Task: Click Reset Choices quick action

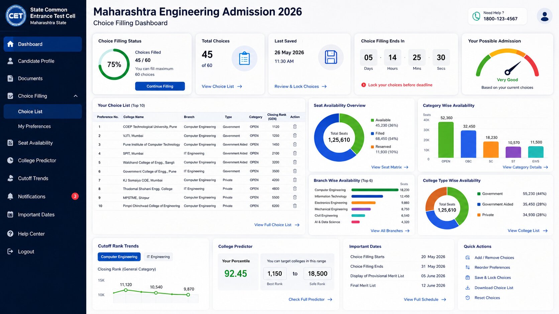Action: 487,298
